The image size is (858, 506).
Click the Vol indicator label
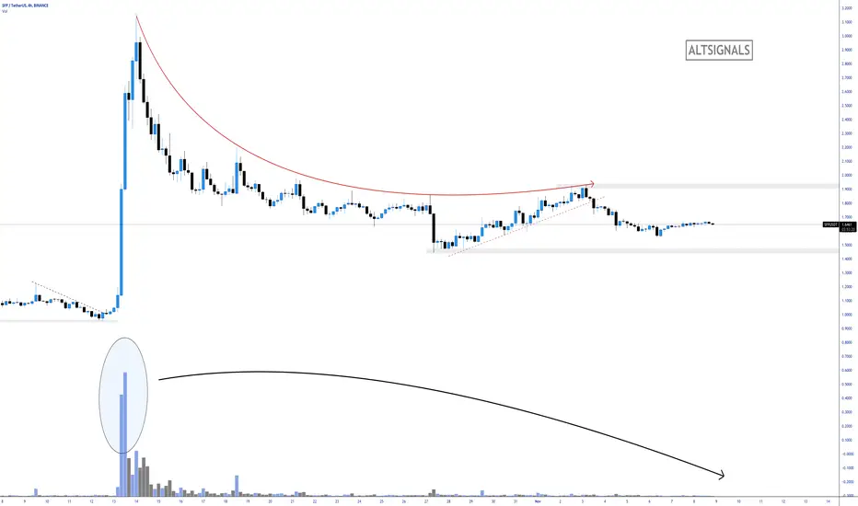(5, 11)
